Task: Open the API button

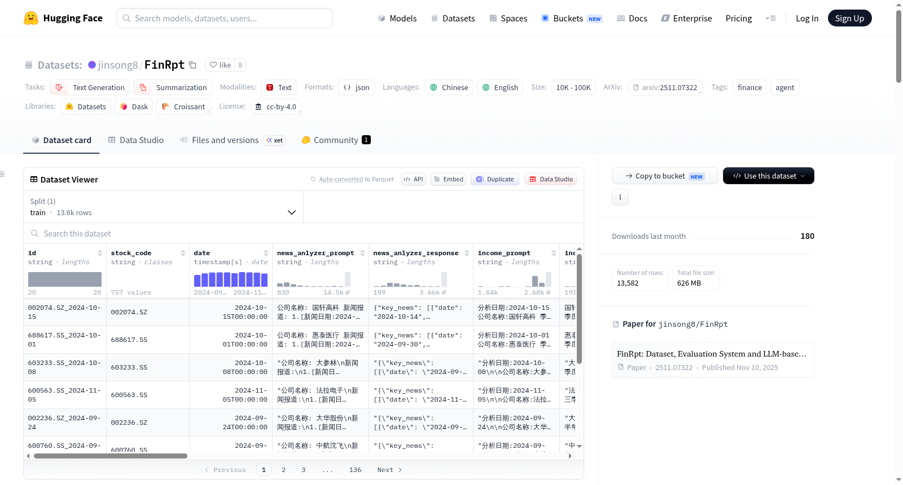Action: tap(413, 179)
